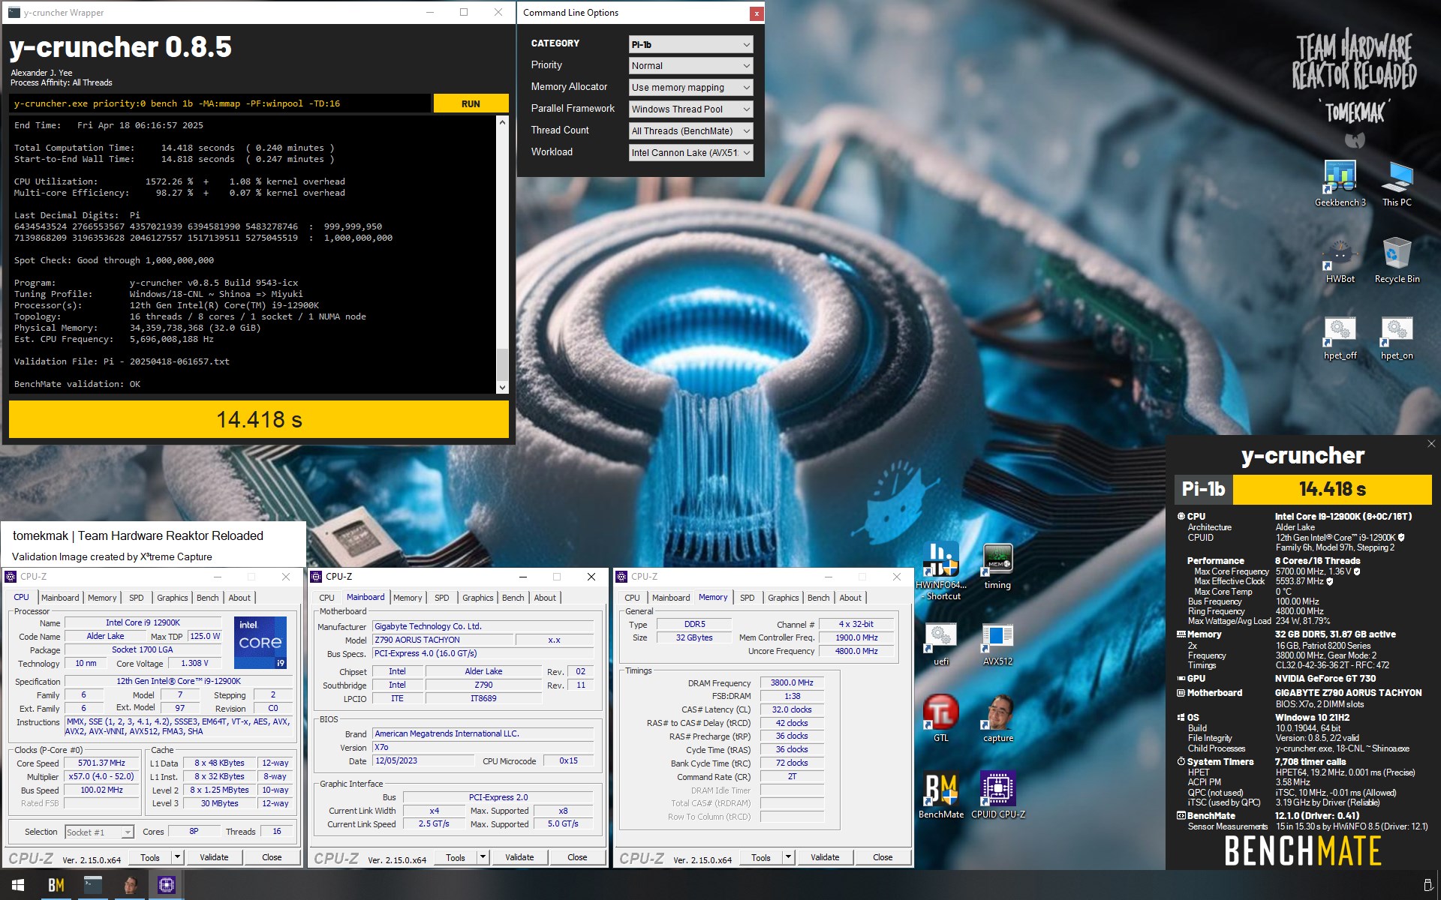Screen dimensions: 1441x900
Task: Close the Command Line Options window
Action: point(757,13)
